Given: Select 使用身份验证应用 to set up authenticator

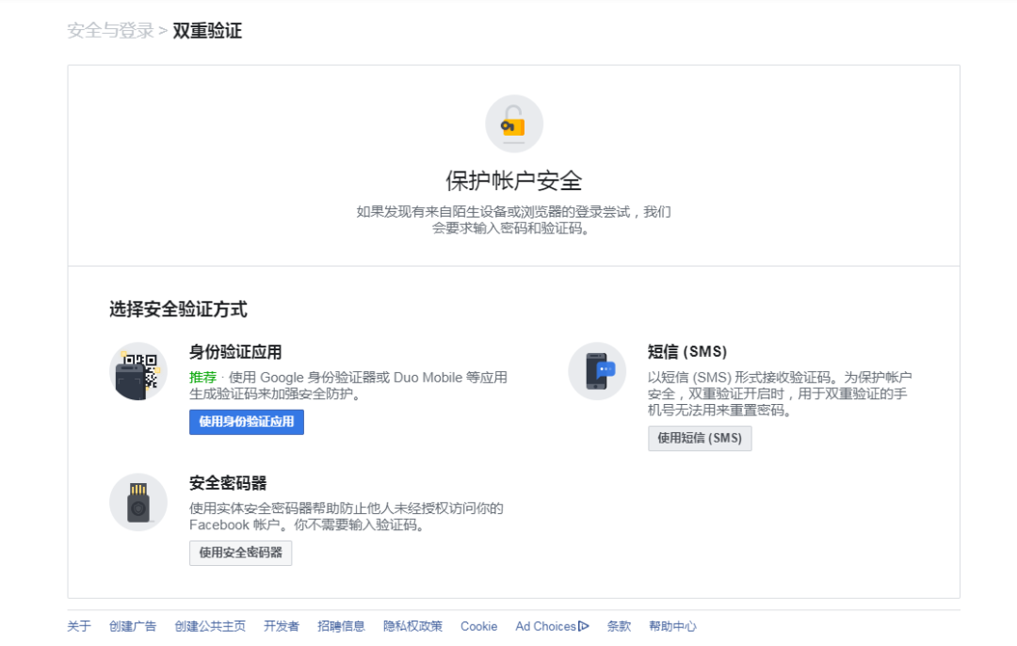Looking at the screenshot, I should 246,422.
